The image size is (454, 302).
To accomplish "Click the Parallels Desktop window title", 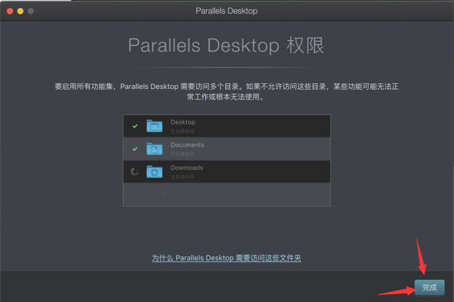I will (226, 11).
